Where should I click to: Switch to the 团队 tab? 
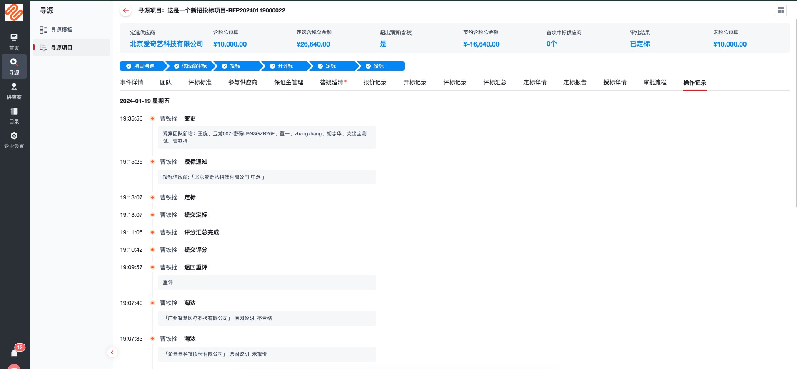[166, 82]
